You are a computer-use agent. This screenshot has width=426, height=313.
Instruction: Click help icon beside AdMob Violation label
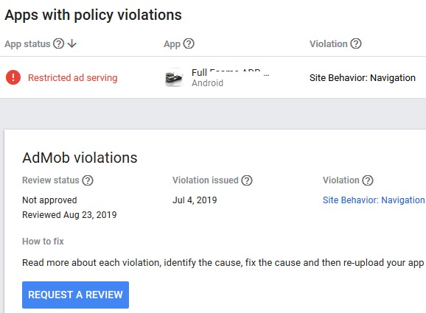[x=368, y=180]
